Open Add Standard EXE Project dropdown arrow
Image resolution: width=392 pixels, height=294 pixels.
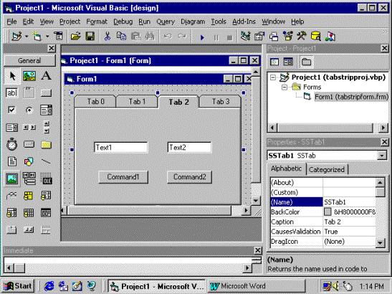coord(27,37)
